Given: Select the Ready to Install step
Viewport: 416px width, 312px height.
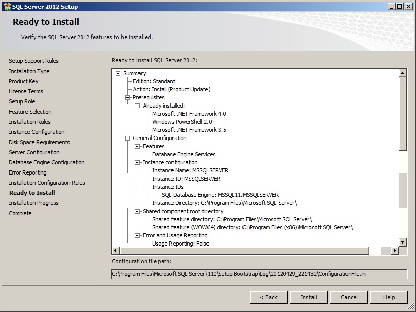Looking at the screenshot, I should [32, 193].
